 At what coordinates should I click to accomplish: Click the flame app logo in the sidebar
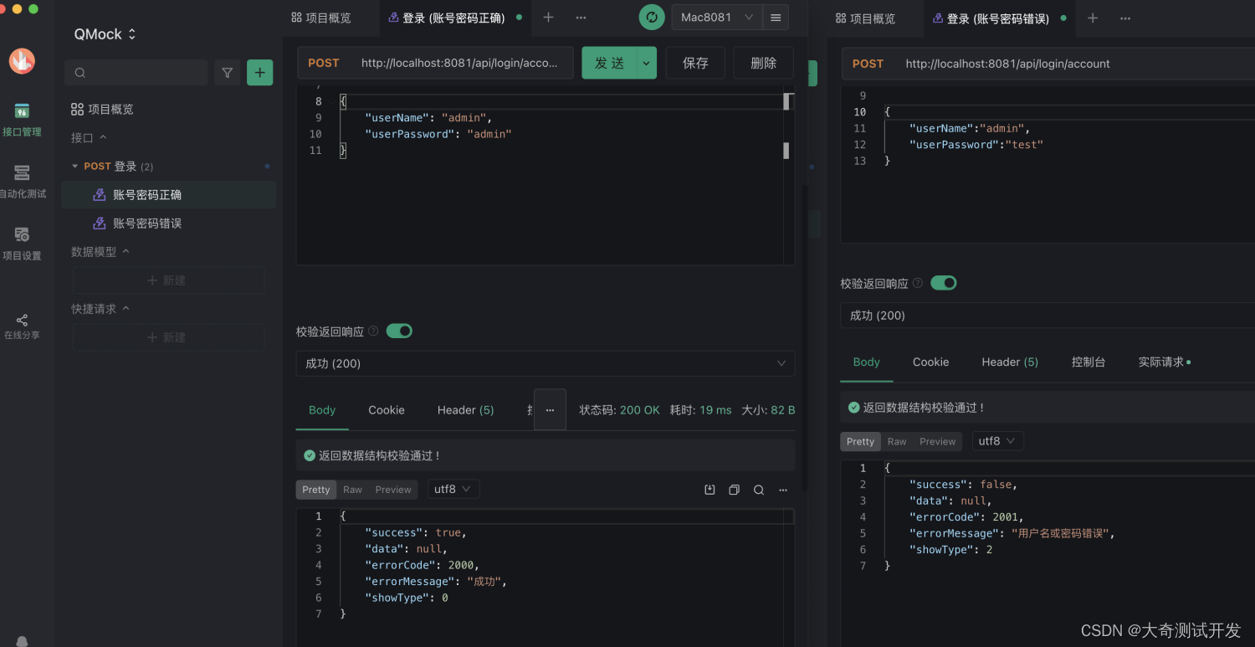[x=22, y=60]
